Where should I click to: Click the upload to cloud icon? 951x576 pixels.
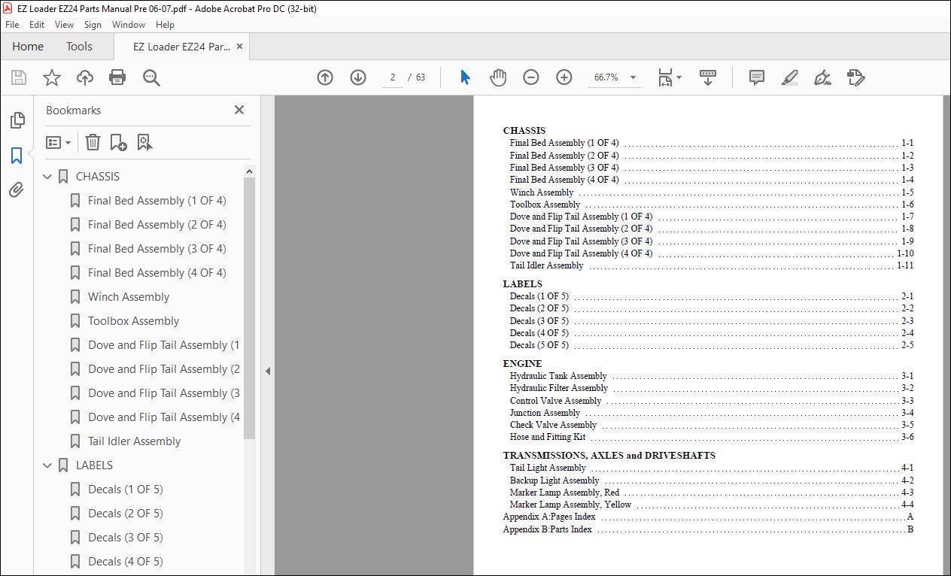coord(85,77)
